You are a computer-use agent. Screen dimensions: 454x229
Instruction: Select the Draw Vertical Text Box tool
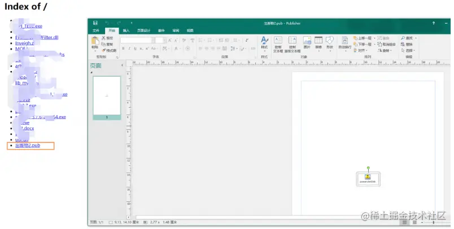pos(293,44)
